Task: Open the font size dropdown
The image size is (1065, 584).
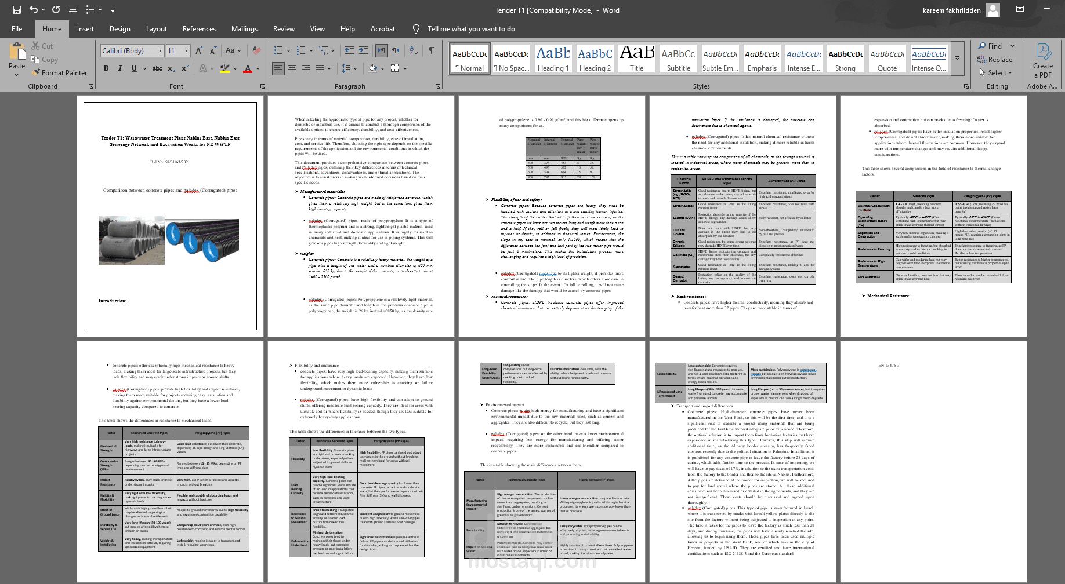Action: click(x=186, y=51)
